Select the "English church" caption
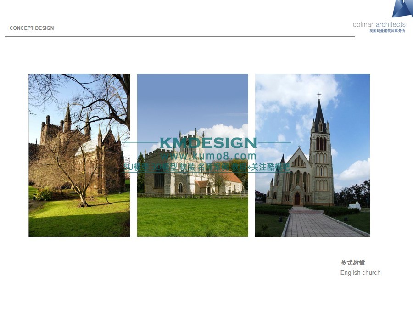Viewport: 413px width, 310px height. point(360,272)
